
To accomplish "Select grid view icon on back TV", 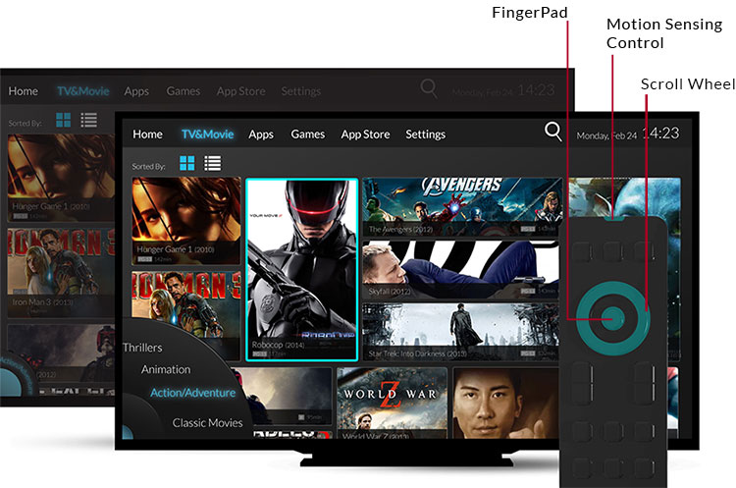I will pos(64,120).
